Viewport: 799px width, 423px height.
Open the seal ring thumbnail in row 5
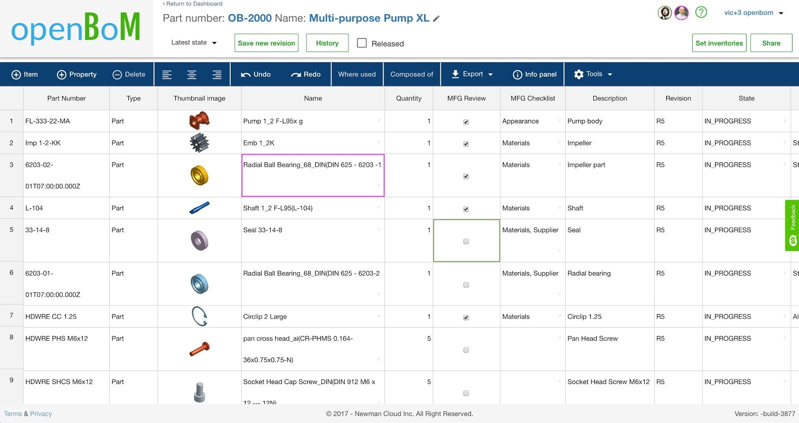click(x=199, y=241)
